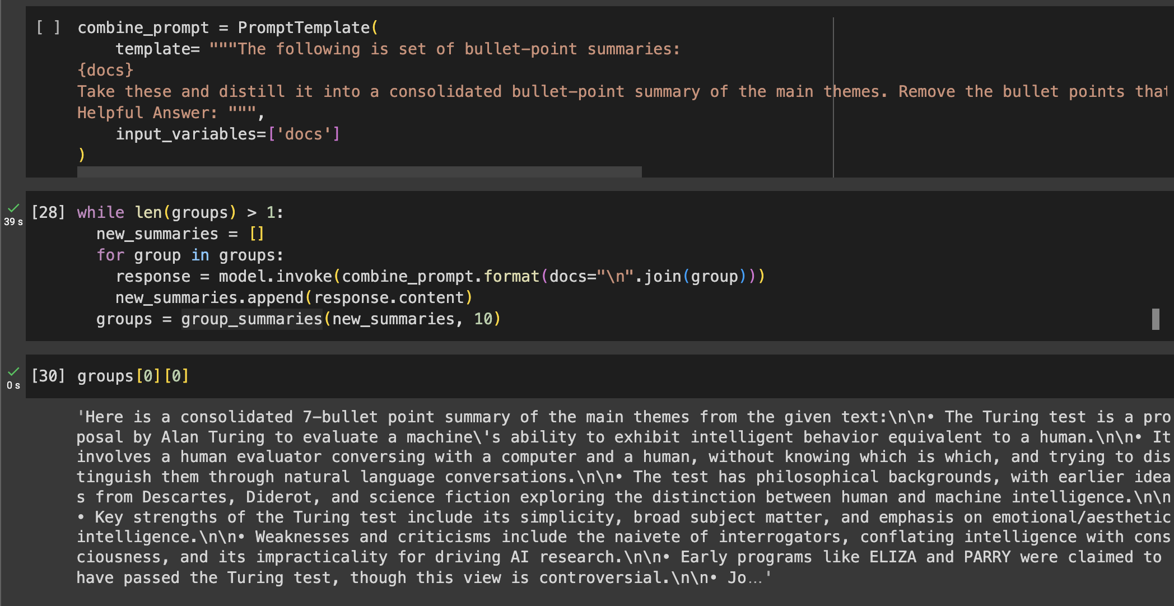Click the vertical scrollbar thumb at right edge
Viewport: 1174px width, 606px height.
(x=1155, y=319)
